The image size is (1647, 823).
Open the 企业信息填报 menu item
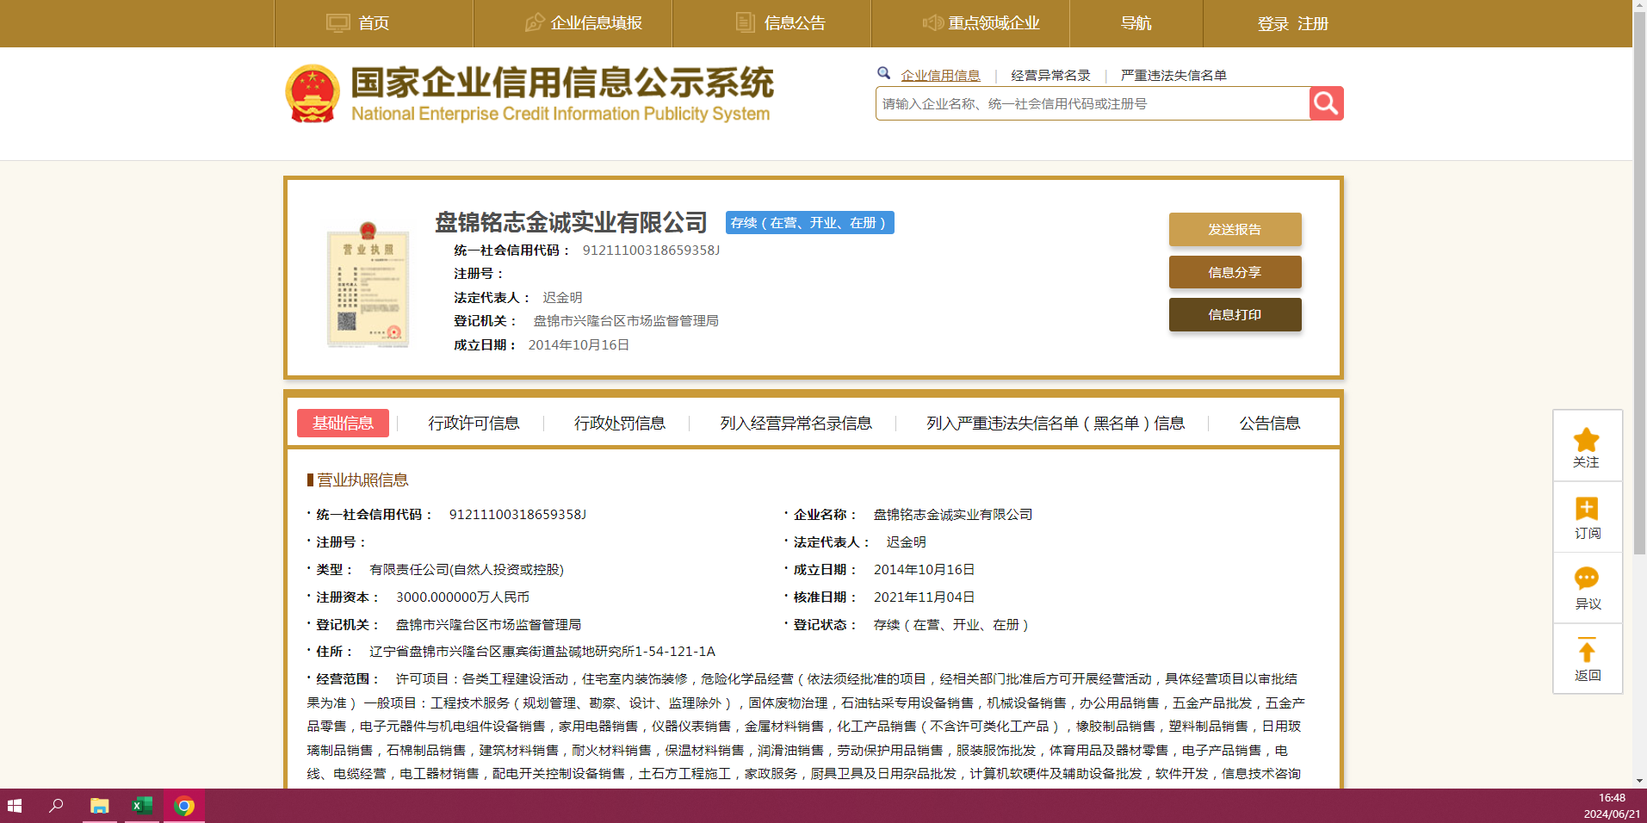584,23
